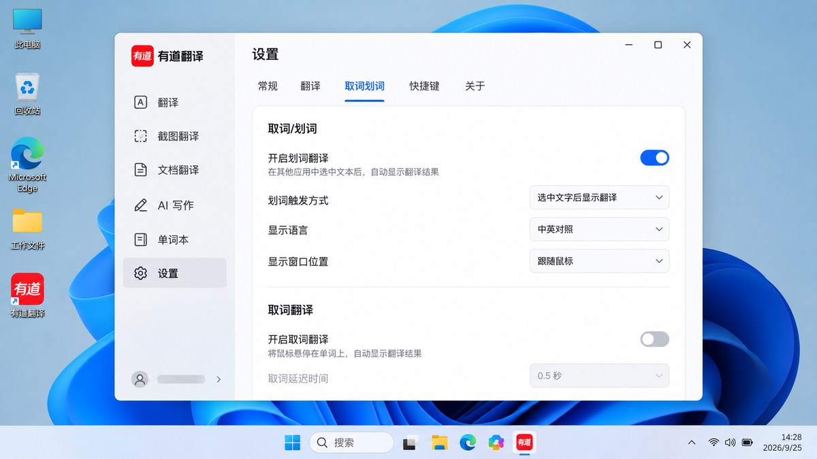Open 工作文件 folder on desktop
Viewport: 817px width, 459px height.
coord(27,230)
